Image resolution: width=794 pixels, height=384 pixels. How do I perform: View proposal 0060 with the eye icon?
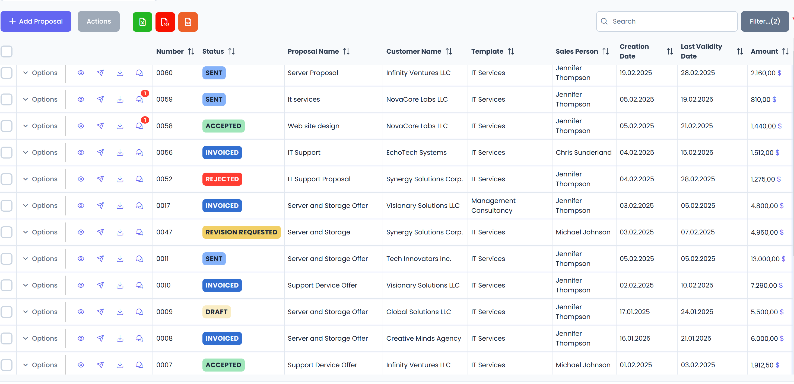pos(81,73)
